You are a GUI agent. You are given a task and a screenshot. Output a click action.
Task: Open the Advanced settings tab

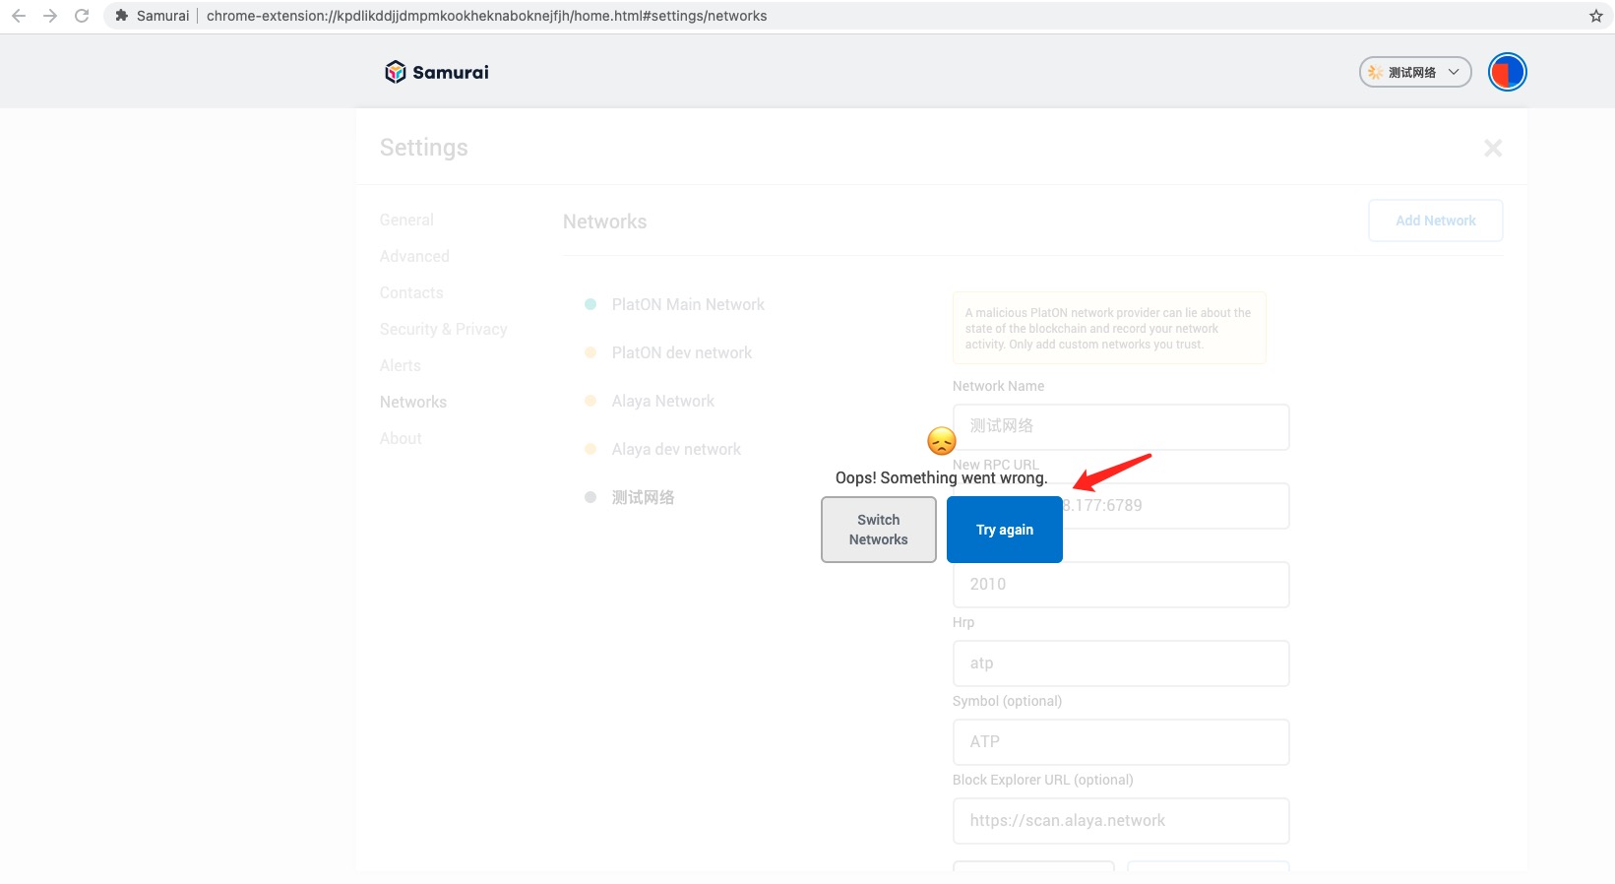[x=414, y=256]
